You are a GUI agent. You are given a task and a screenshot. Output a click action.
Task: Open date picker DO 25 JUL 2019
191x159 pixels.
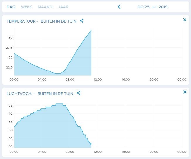pyautogui.click(x=152, y=7)
